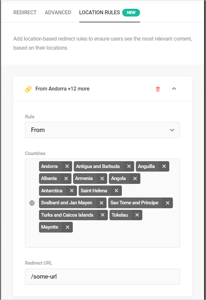Switch to the Advanced tab
206x300 pixels.
point(58,13)
